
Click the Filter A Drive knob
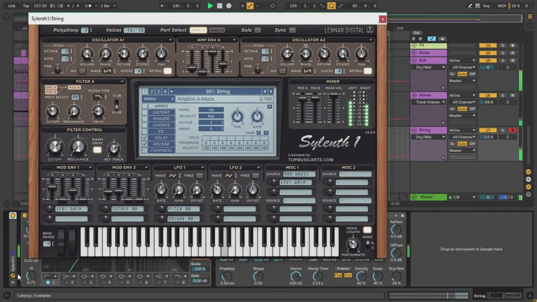click(98, 111)
